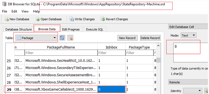
Task: Click the New Database toolbar button
Action: coord(17,19)
